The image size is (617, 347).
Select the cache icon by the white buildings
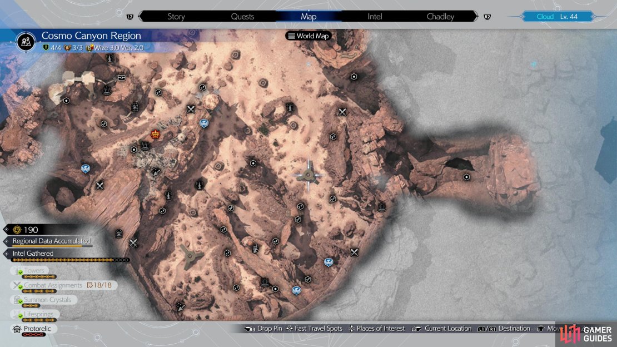click(122, 78)
